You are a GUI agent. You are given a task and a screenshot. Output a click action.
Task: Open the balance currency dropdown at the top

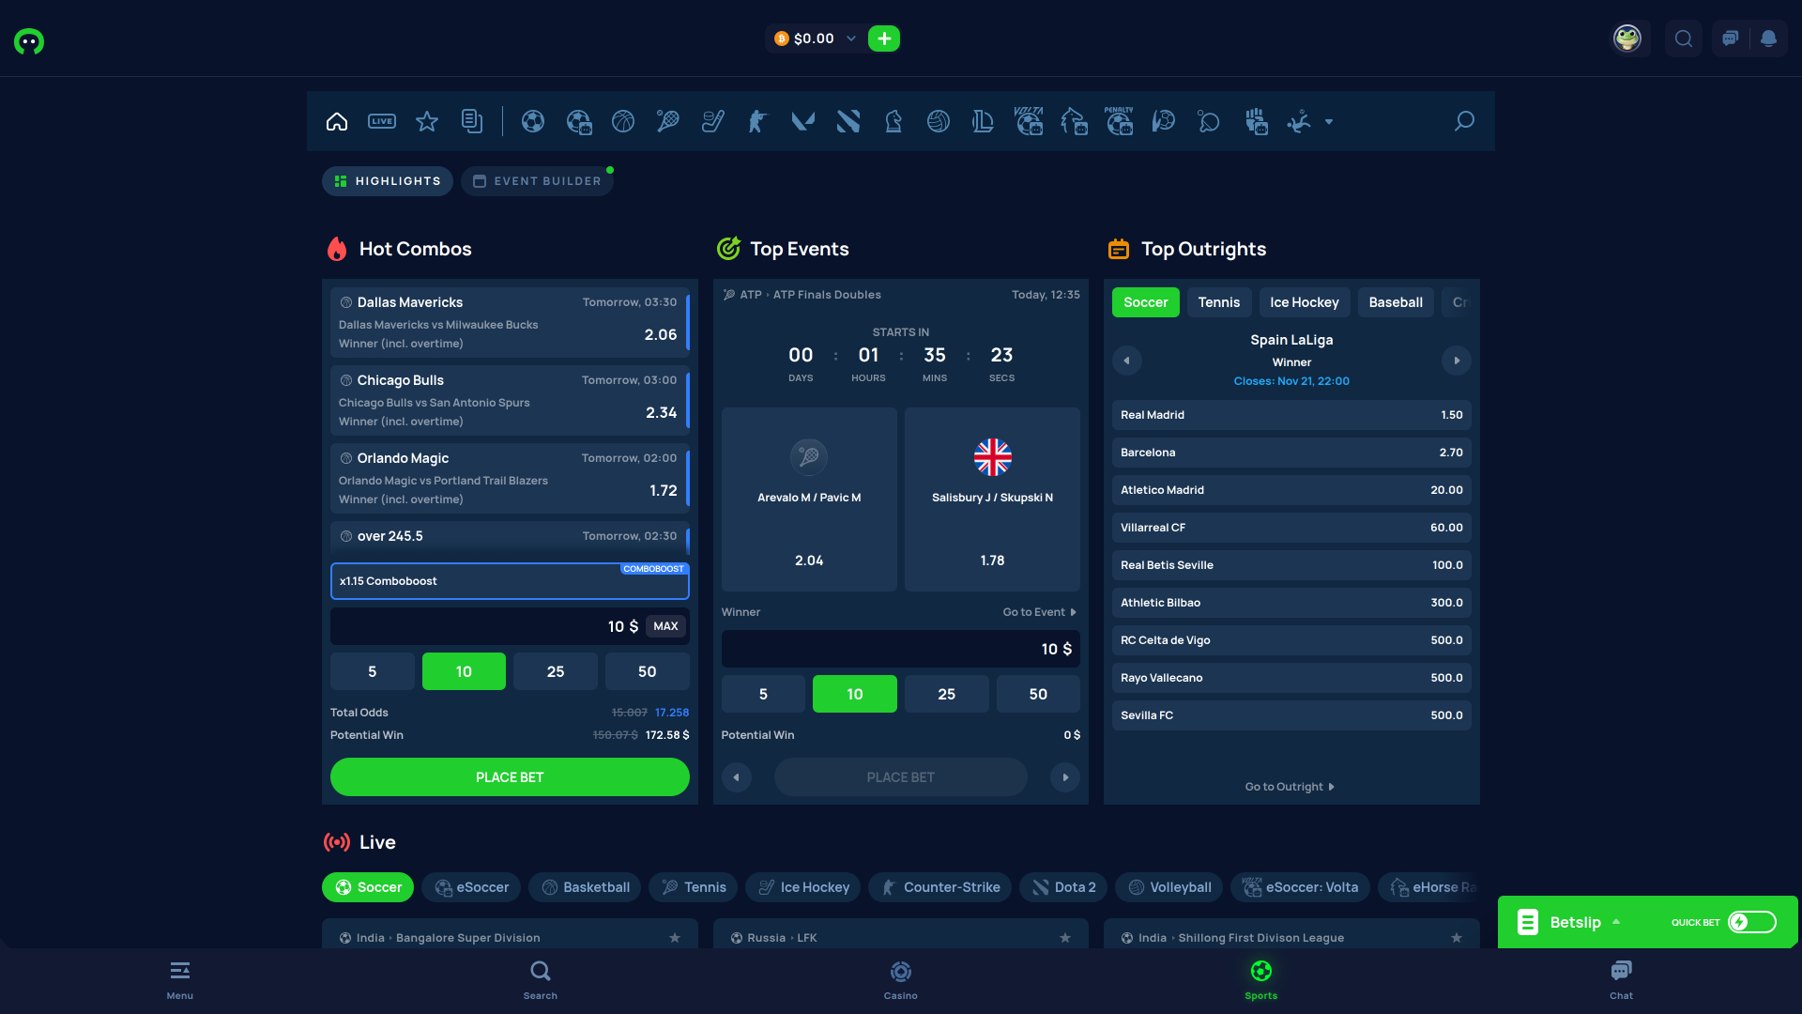850,38
